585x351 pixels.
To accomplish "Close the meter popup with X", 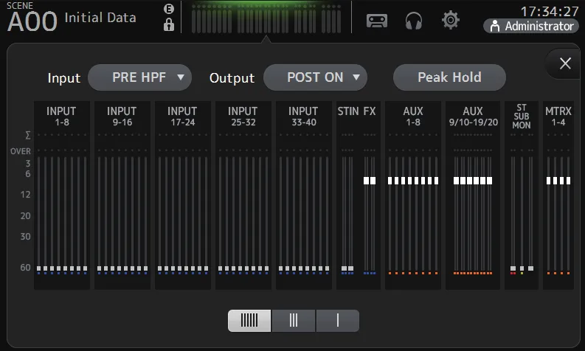I will pos(565,63).
